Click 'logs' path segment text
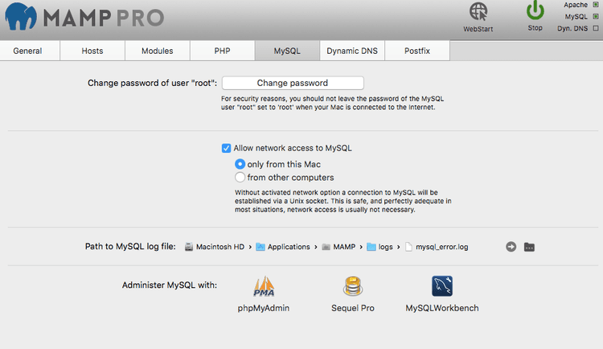Screen dimensions: 603x349 point(385,247)
